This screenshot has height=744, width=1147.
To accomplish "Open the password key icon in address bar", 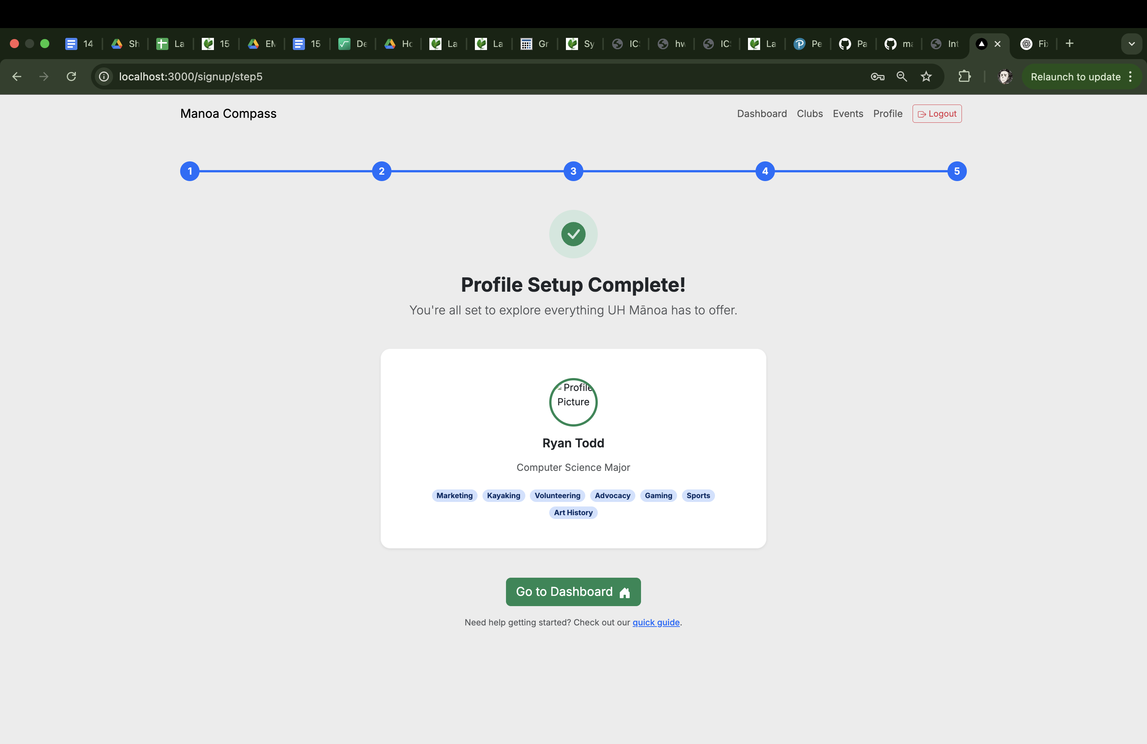I will (x=877, y=77).
